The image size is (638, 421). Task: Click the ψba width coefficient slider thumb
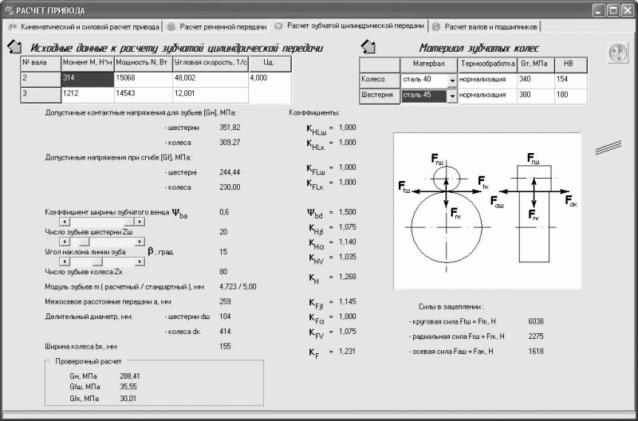[x=129, y=222]
